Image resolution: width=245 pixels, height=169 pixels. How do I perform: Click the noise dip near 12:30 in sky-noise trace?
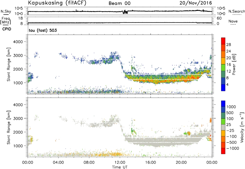click(125, 12)
